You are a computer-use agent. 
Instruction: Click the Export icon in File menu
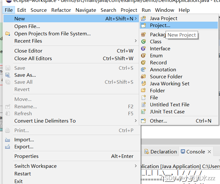coord(7,147)
